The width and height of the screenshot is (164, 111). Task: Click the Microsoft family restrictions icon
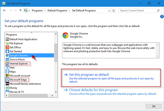(x=7, y=84)
